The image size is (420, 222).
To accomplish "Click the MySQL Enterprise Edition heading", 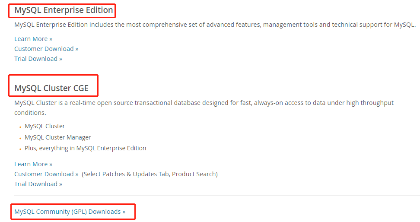I will tap(64, 10).
